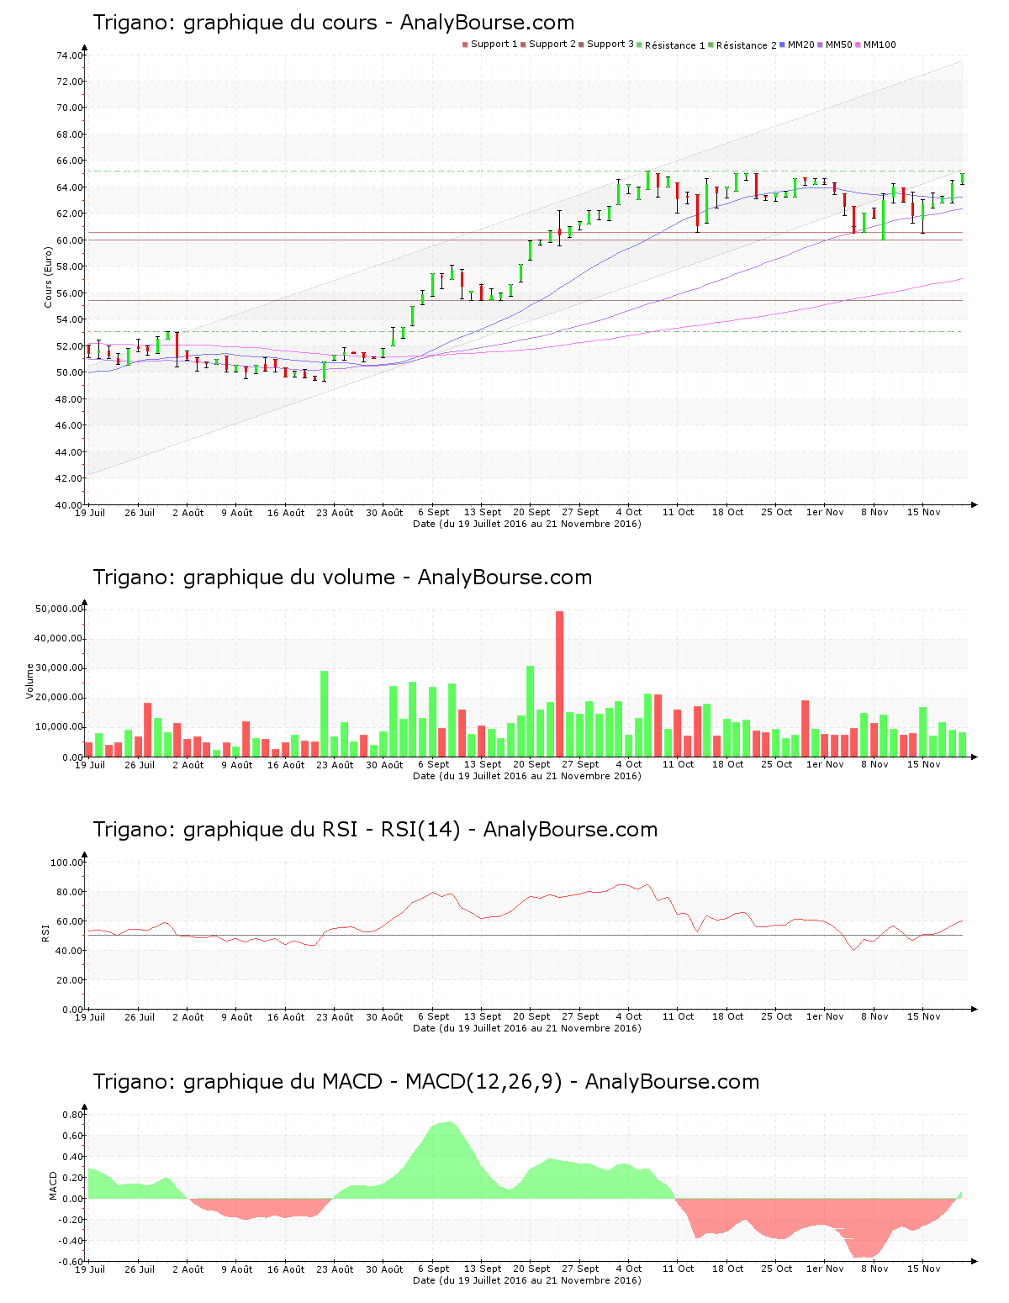Click the '50,000.00' volume axis label
This screenshot has height=1303, width=1009.
click(x=59, y=609)
